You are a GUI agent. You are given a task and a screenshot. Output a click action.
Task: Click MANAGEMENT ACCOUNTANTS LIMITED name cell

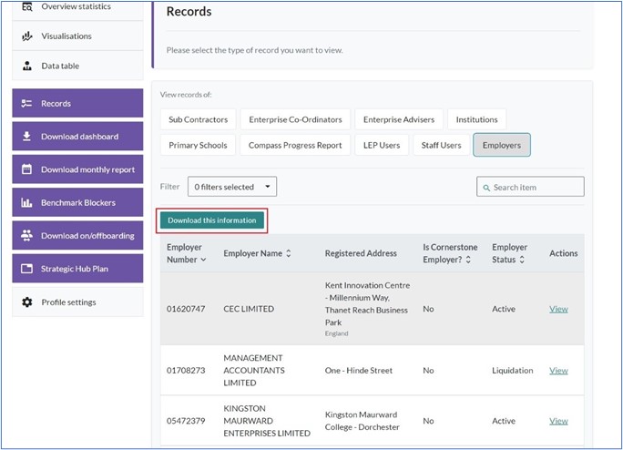(254, 371)
